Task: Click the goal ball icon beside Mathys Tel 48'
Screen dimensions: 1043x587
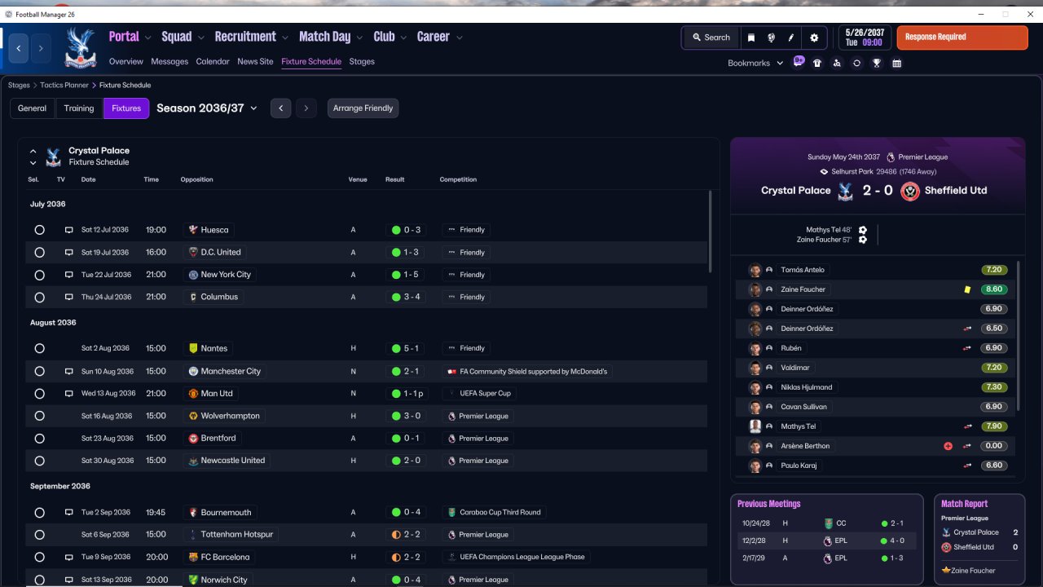Action: [863, 230]
